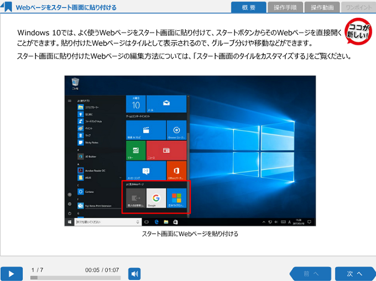This screenshot has height=281, width=376.
Task: Click the Sticky Notes entry in the screenshot
Action: (x=88, y=142)
